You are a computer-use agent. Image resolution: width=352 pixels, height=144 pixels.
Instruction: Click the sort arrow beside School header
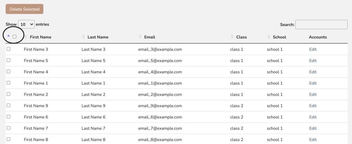[x=269, y=37]
